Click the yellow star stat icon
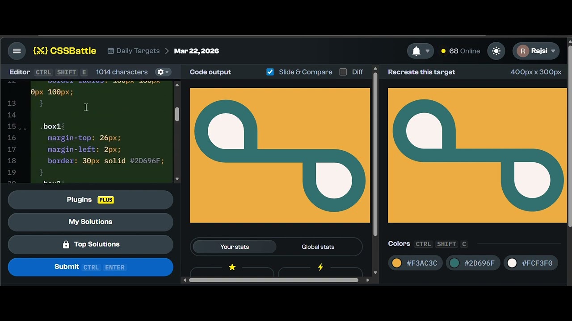The width and height of the screenshot is (572, 321). (x=232, y=267)
